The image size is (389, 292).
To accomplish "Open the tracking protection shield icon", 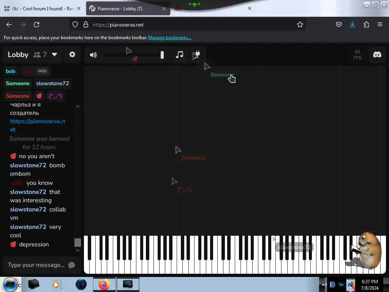I will tap(75, 25).
